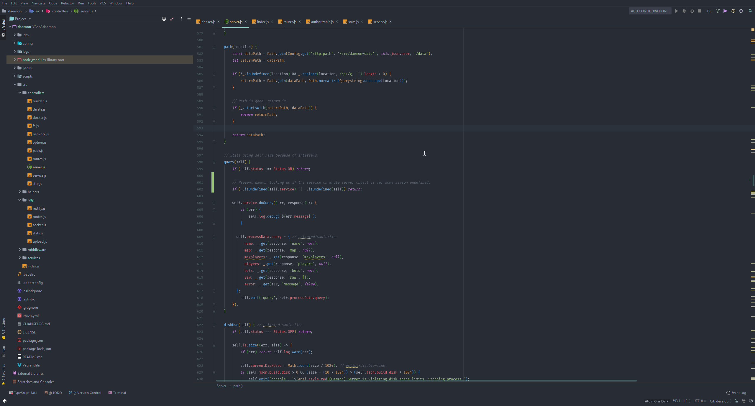The height and width of the screenshot is (406, 755).
Task: Click the scroll-from-source target icon
Action: [164, 19]
